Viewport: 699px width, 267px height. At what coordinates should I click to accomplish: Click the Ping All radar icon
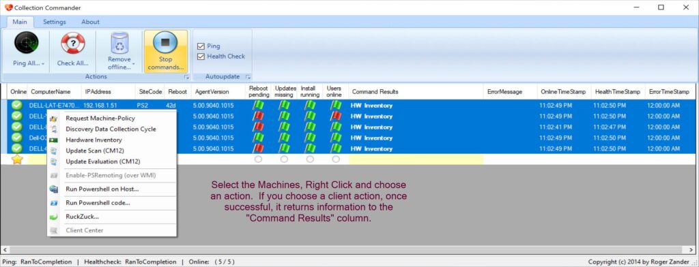27,43
